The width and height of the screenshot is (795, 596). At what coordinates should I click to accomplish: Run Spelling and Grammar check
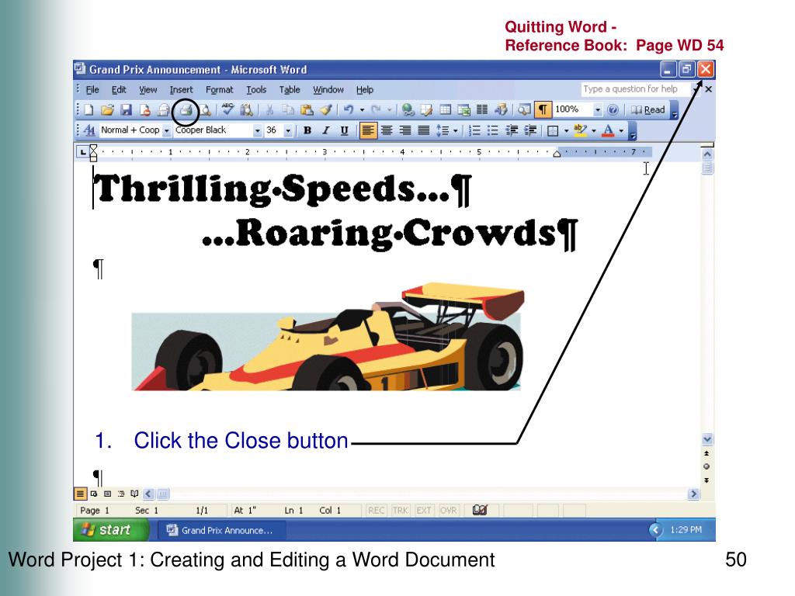click(x=227, y=109)
